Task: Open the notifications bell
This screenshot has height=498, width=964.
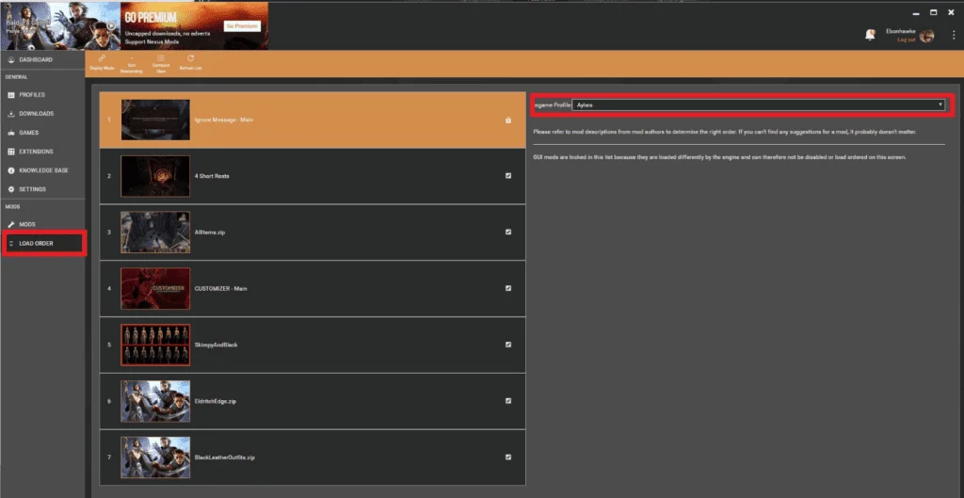Action: (870, 35)
